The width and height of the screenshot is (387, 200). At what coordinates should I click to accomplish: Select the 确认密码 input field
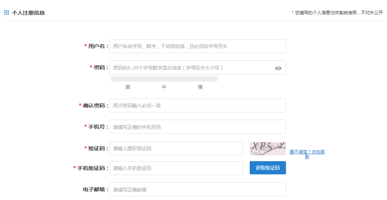click(x=197, y=105)
